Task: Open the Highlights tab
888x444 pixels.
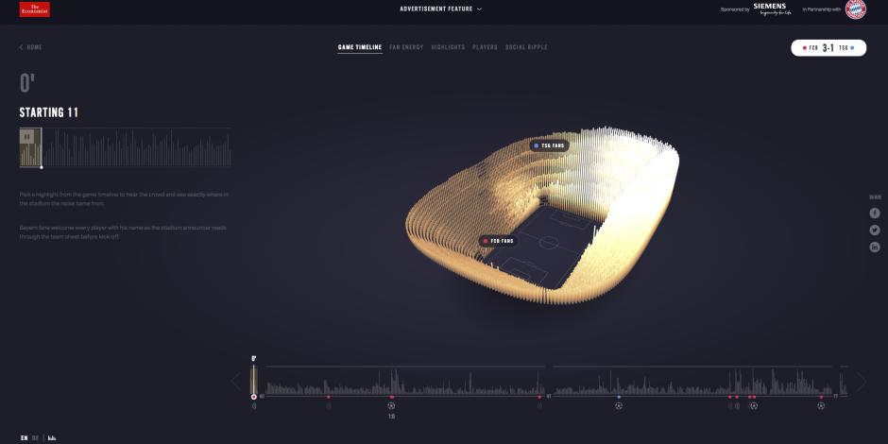Action: click(x=448, y=47)
